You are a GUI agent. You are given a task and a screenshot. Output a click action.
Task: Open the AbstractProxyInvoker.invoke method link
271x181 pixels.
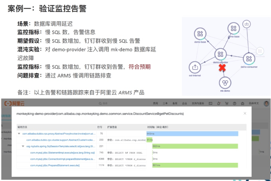59,134
